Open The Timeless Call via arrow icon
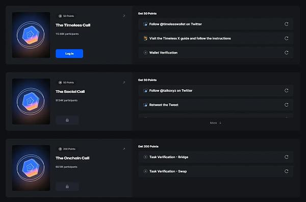This screenshot has width=306, height=202. click(124, 16)
